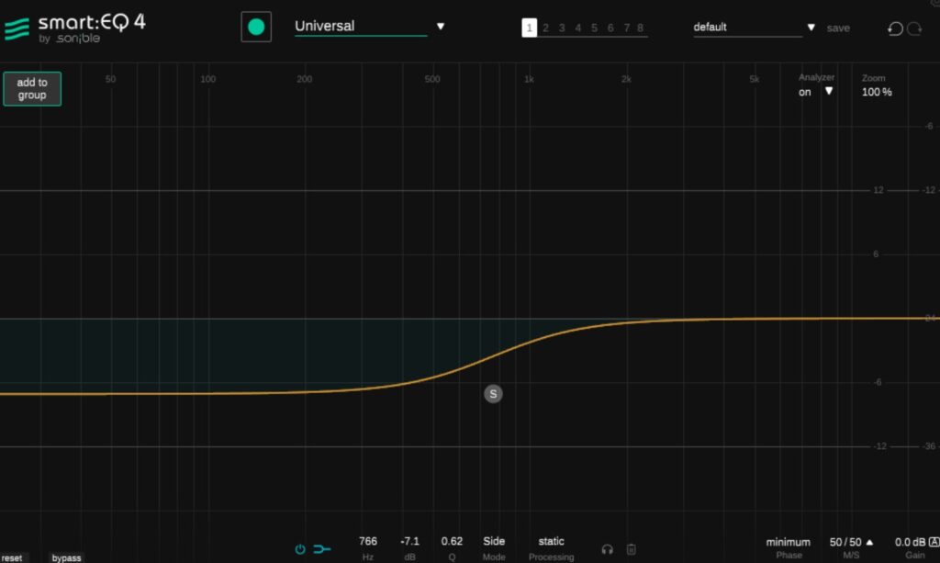Switch to state slot 2
940x563 pixels.
(545, 28)
